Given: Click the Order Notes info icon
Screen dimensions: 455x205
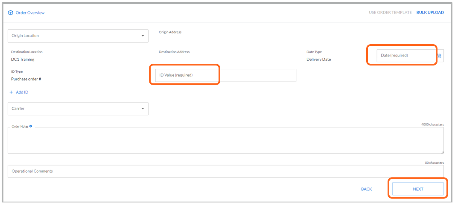Looking at the screenshot, I should [30, 126].
